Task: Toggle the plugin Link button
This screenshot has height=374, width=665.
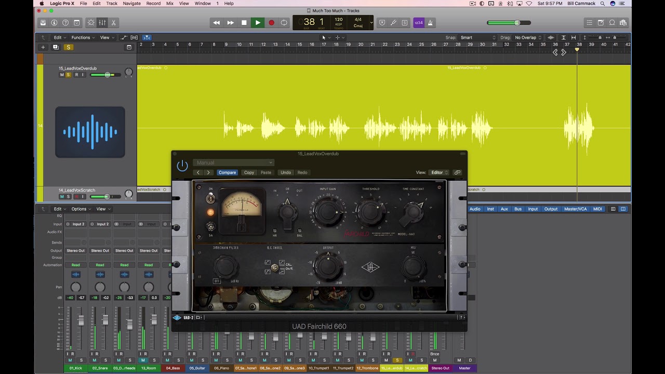Action: (457, 172)
